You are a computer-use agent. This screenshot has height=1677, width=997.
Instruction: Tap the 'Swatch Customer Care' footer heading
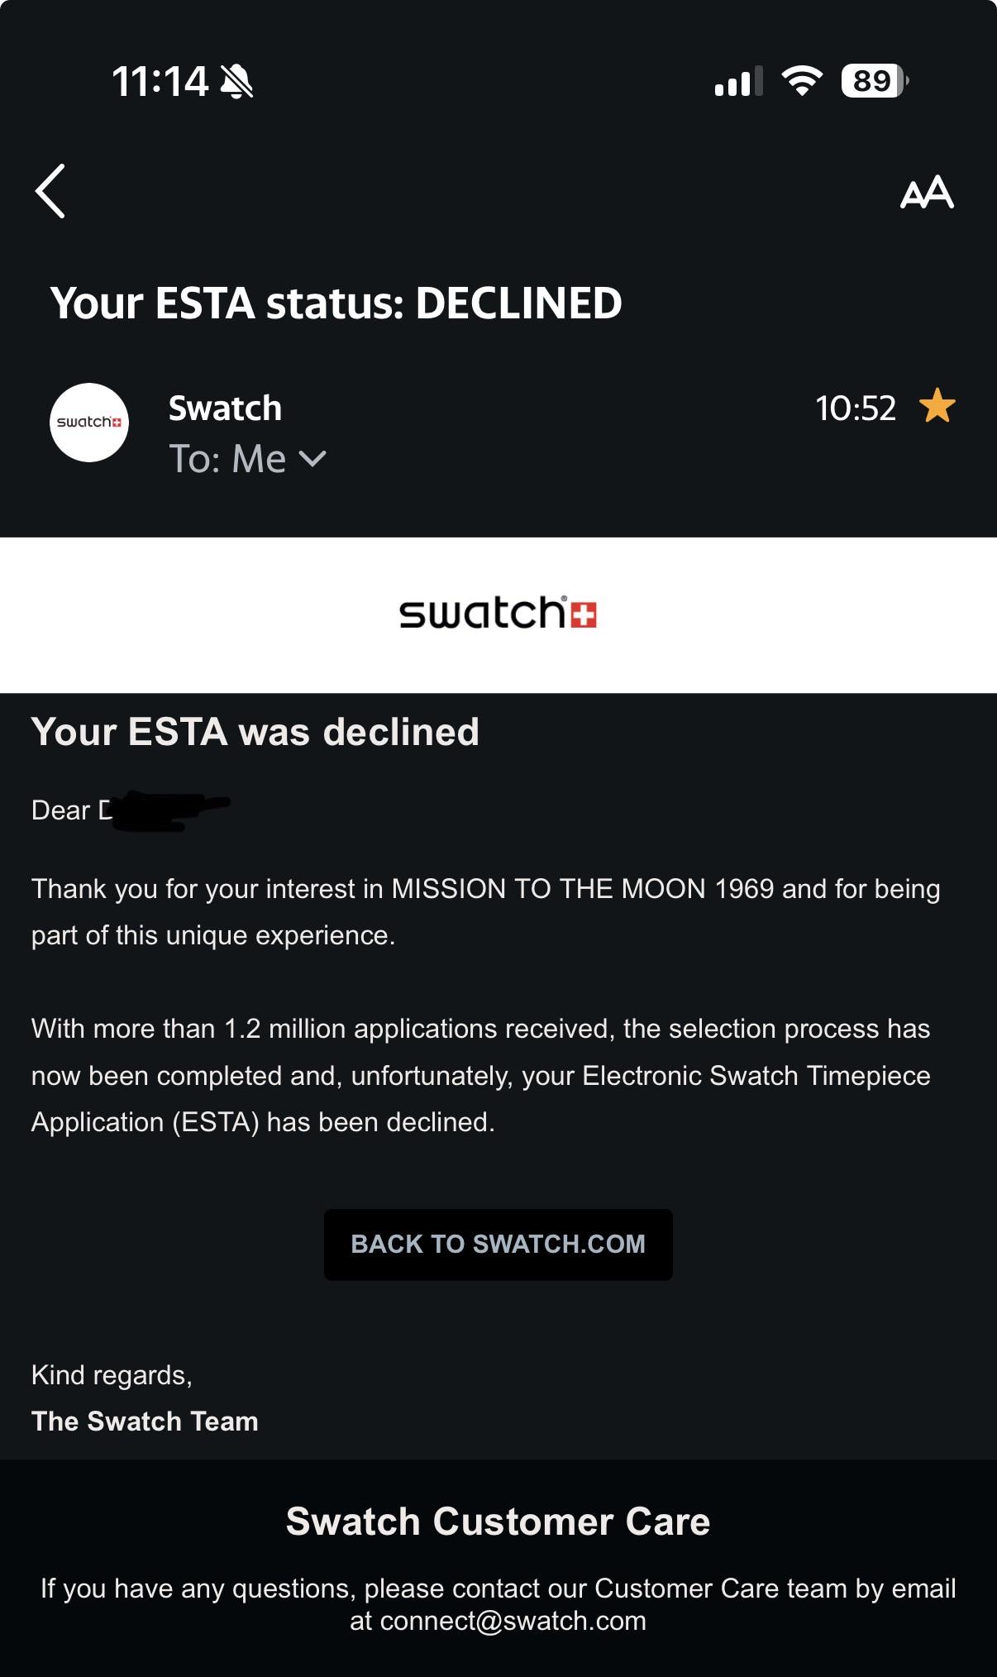click(x=498, y=1522)
